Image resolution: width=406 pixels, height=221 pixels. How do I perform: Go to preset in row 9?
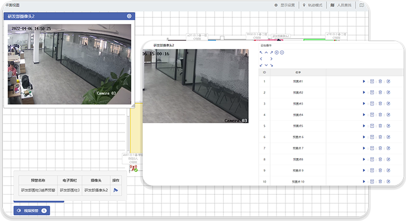[364, 171]
